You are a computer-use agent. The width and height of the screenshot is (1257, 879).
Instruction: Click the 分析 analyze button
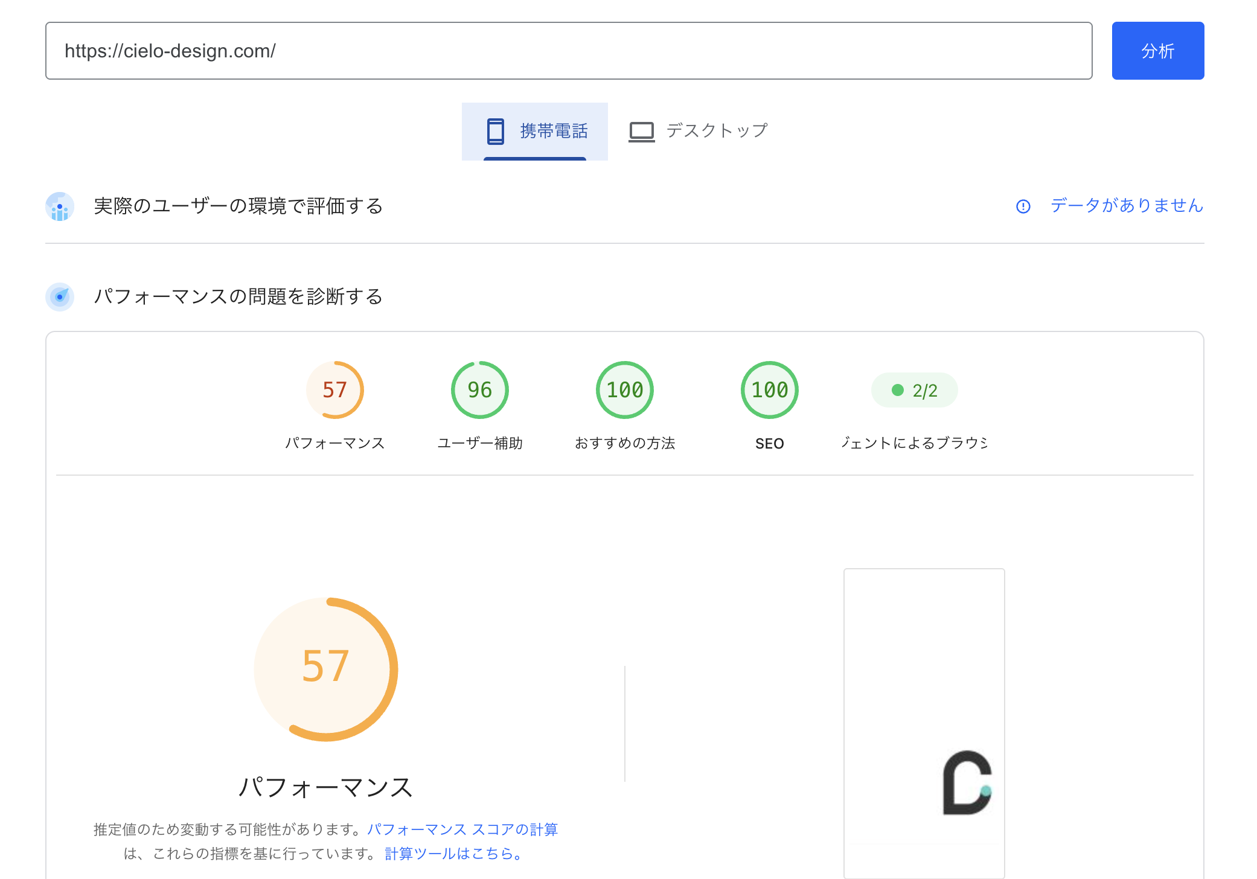coord(1157,51)
